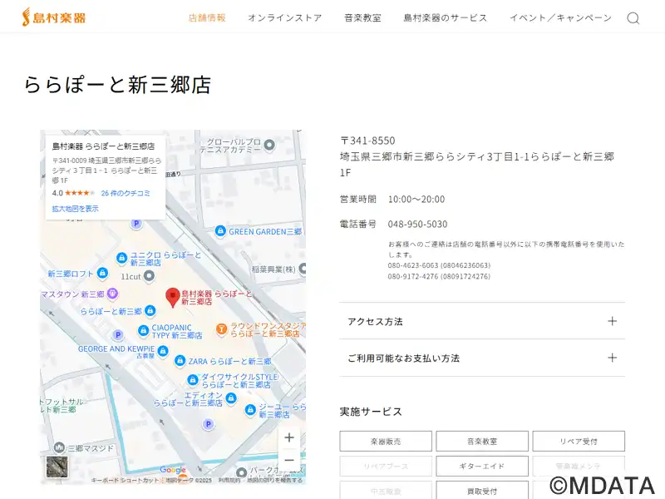The width and height of the screenshot is (665, 499).
Task: Click the 島村楽器 logo
Action: [x=54, y=17]
